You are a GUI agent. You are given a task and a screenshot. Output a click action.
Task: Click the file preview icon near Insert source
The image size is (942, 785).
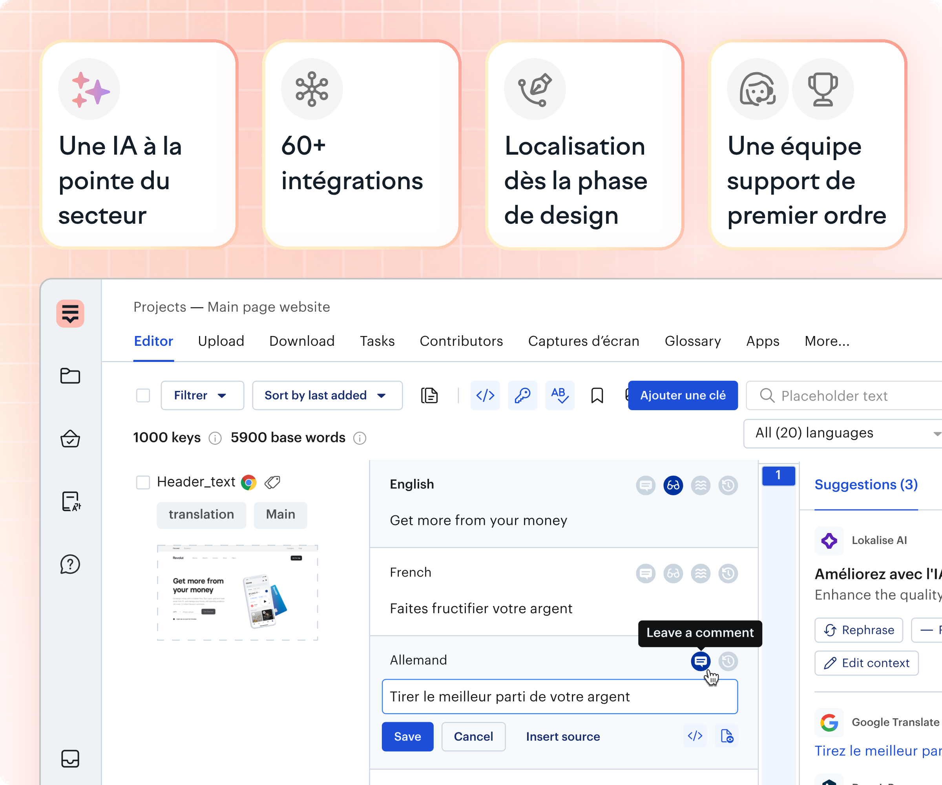[x=727, y=736]
